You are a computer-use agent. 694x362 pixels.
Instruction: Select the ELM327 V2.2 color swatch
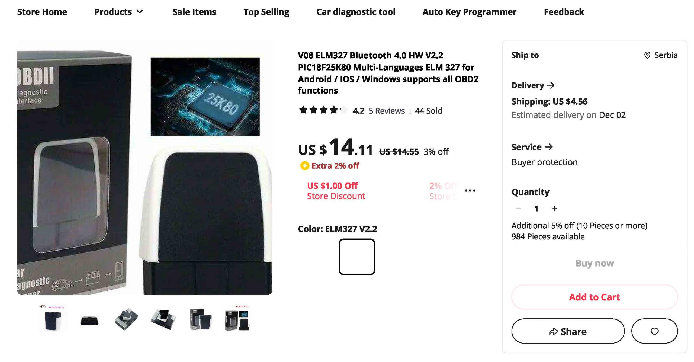(356, 257)
